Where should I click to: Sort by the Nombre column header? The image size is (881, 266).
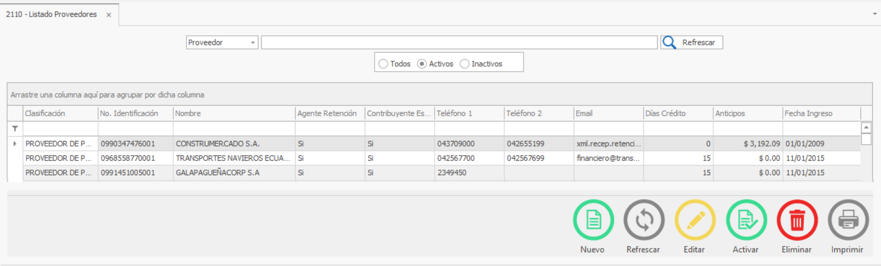tap(234, 113)
